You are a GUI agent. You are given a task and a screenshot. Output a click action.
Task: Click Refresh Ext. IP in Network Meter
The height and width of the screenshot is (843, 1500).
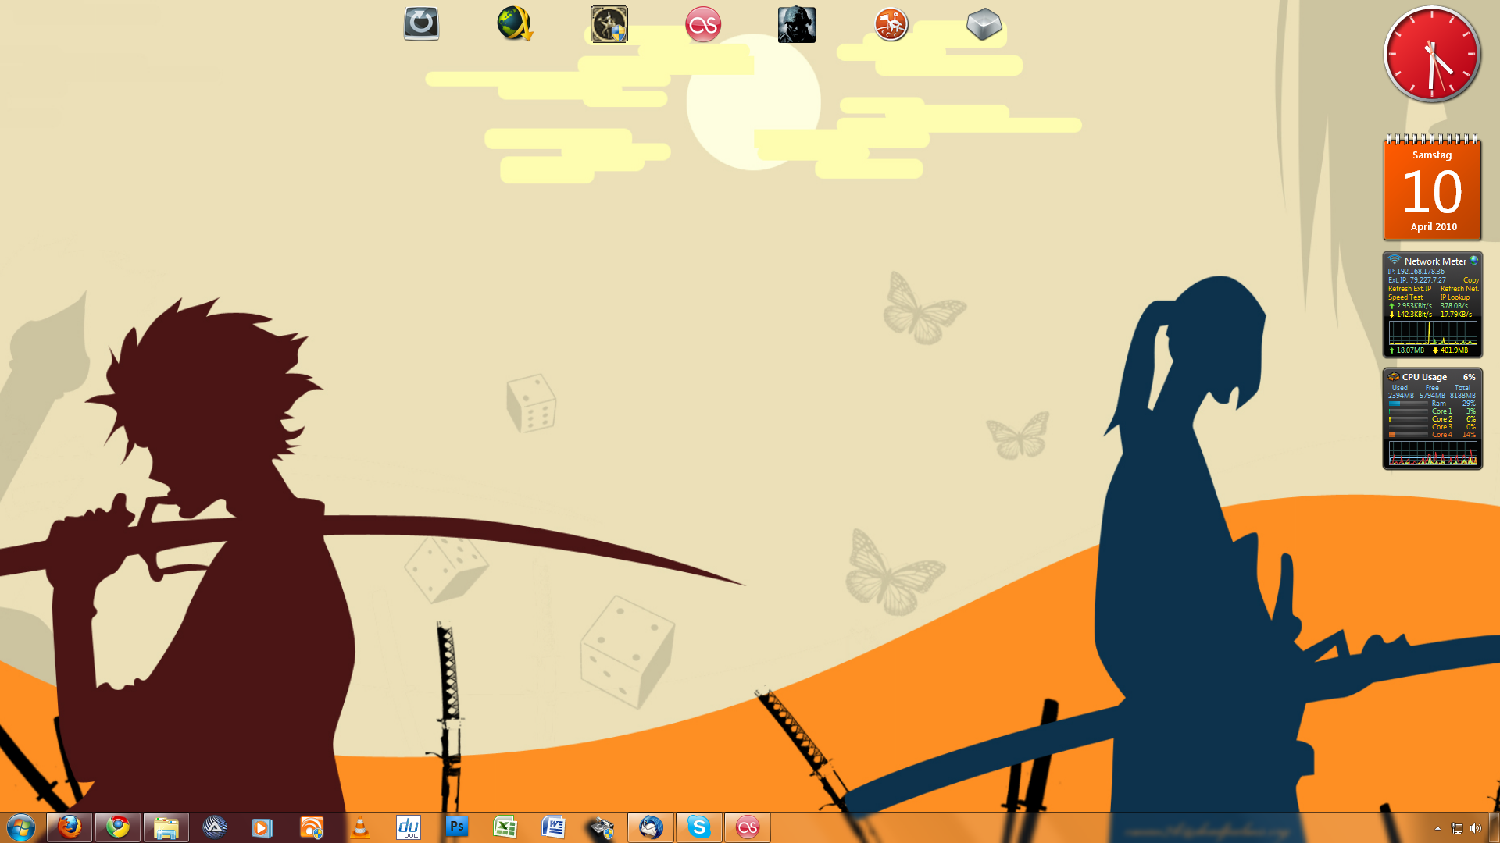1409,289
